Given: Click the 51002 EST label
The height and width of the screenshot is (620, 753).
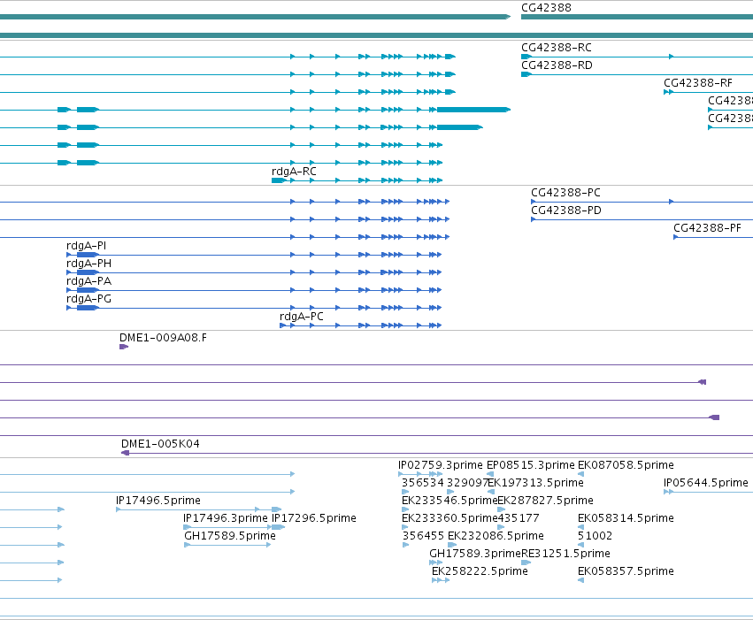Looking at the screenshot, I should coord(595,536).
